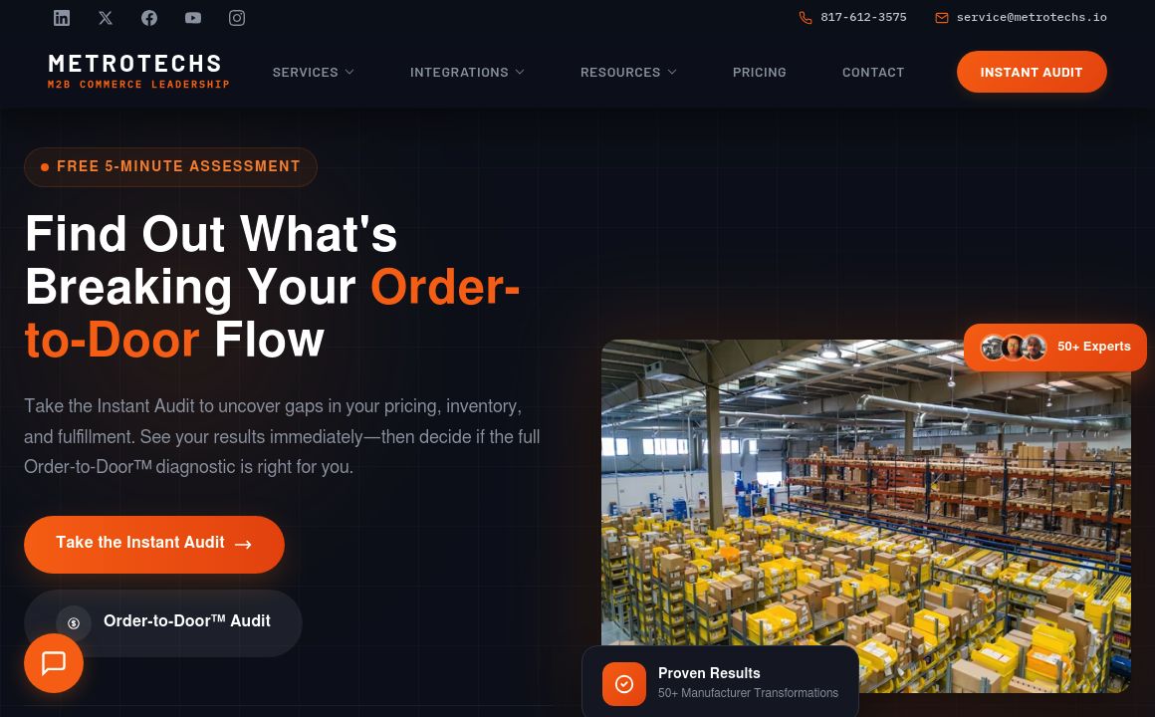Click the dollar icon in Order-to-Door Audit pill
Screen dimensions: 1155x717
pos(74,622)
